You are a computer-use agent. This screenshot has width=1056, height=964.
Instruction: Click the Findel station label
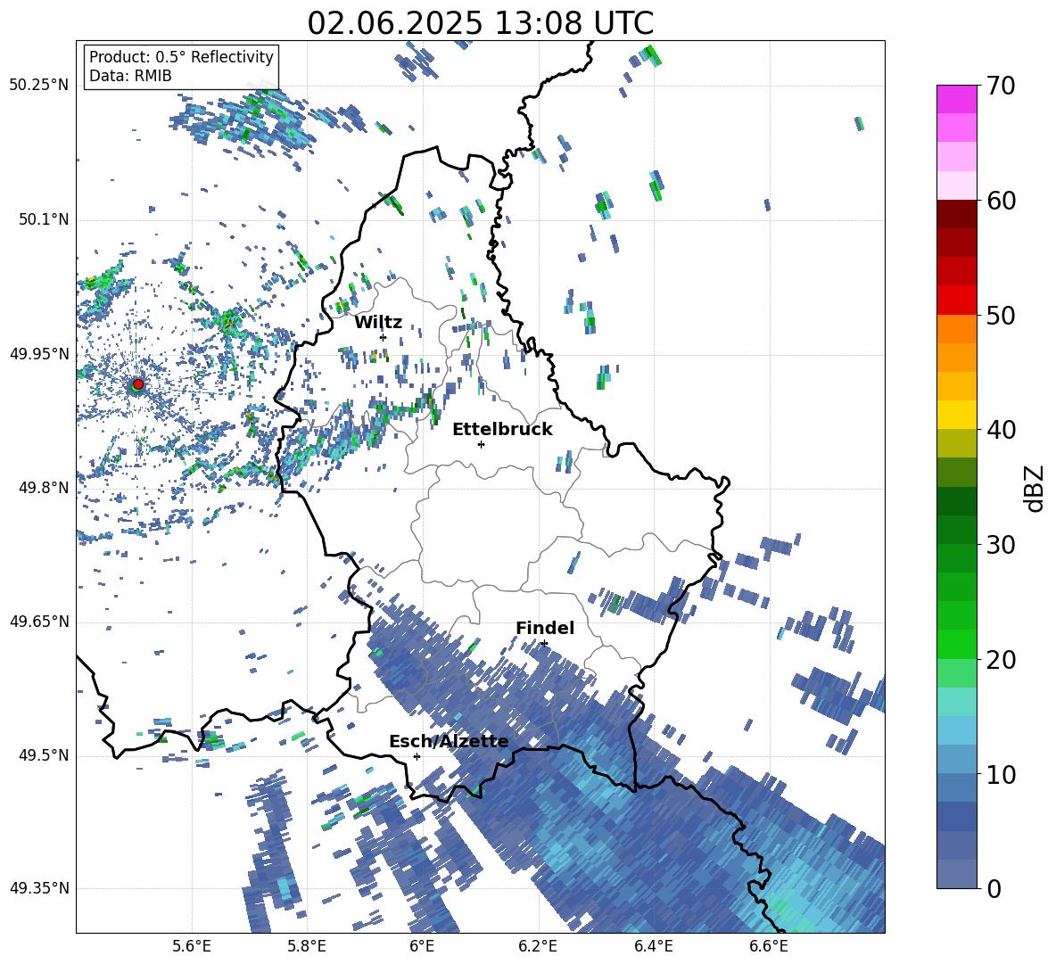pos(545,628)
